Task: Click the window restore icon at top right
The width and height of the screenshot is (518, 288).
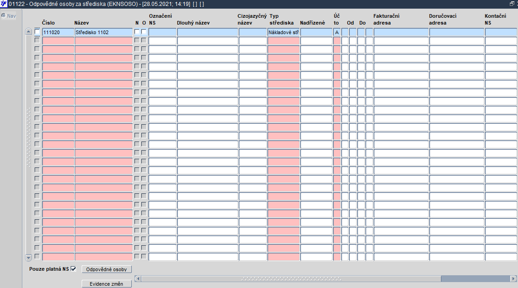Action: point(512,4)
